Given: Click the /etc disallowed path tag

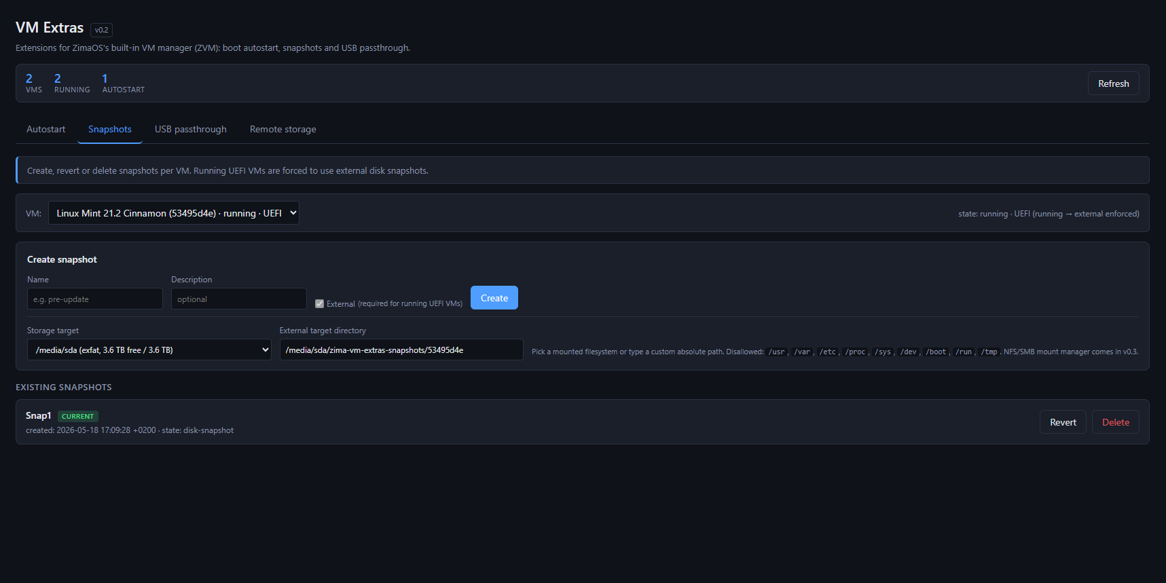Looking at the screenshot, I should coord(827,352).
